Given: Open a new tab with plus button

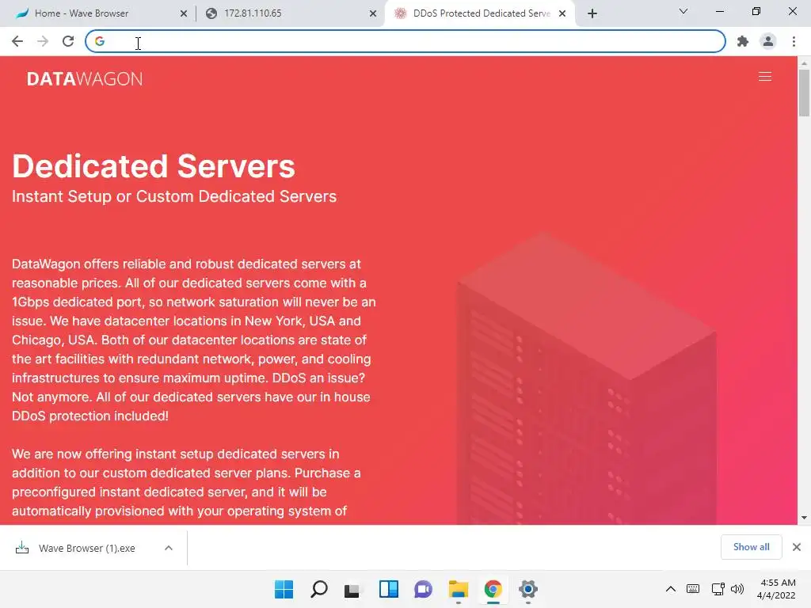Looking at the screenshot, I should 592,13.
